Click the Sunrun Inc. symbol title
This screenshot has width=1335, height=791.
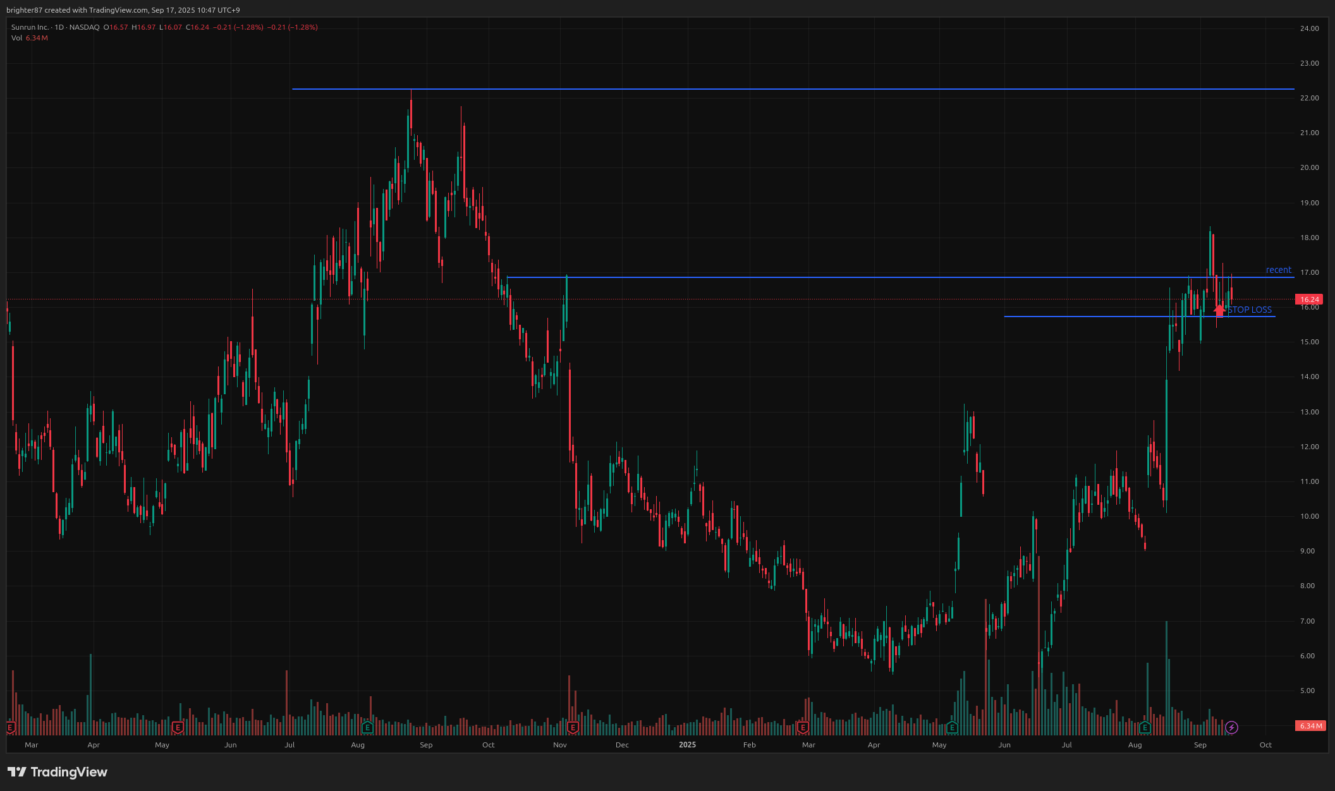30,27
